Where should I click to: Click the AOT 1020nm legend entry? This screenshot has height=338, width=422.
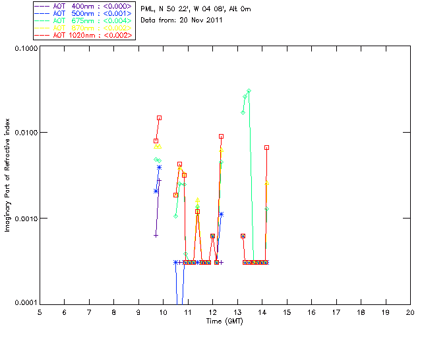click(x=84, y=35)
